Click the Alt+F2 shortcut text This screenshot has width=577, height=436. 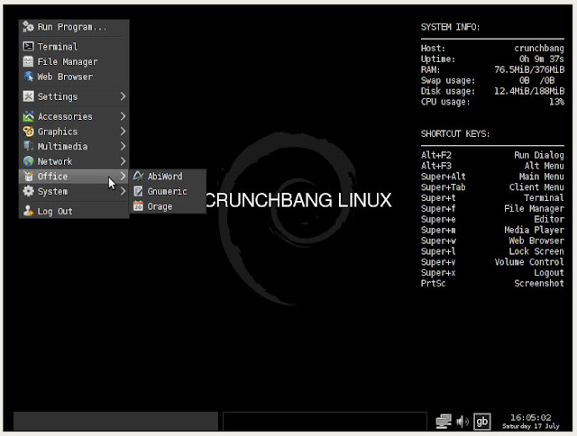pos(436,155)
